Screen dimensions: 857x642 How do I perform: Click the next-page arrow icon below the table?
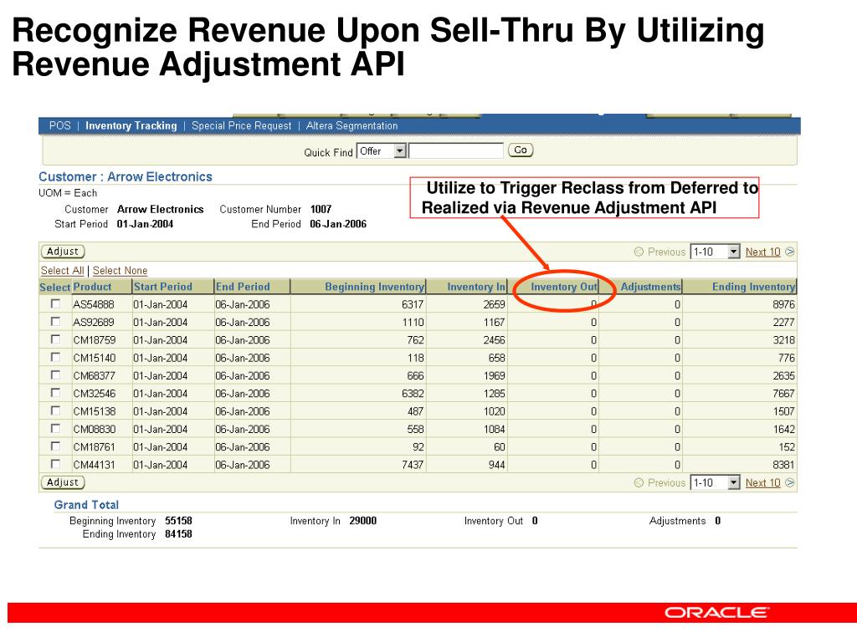(x=790, y=482)
